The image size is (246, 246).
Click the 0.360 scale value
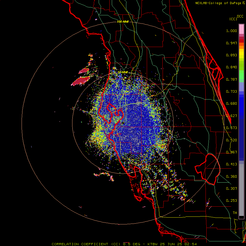(232, 177)
